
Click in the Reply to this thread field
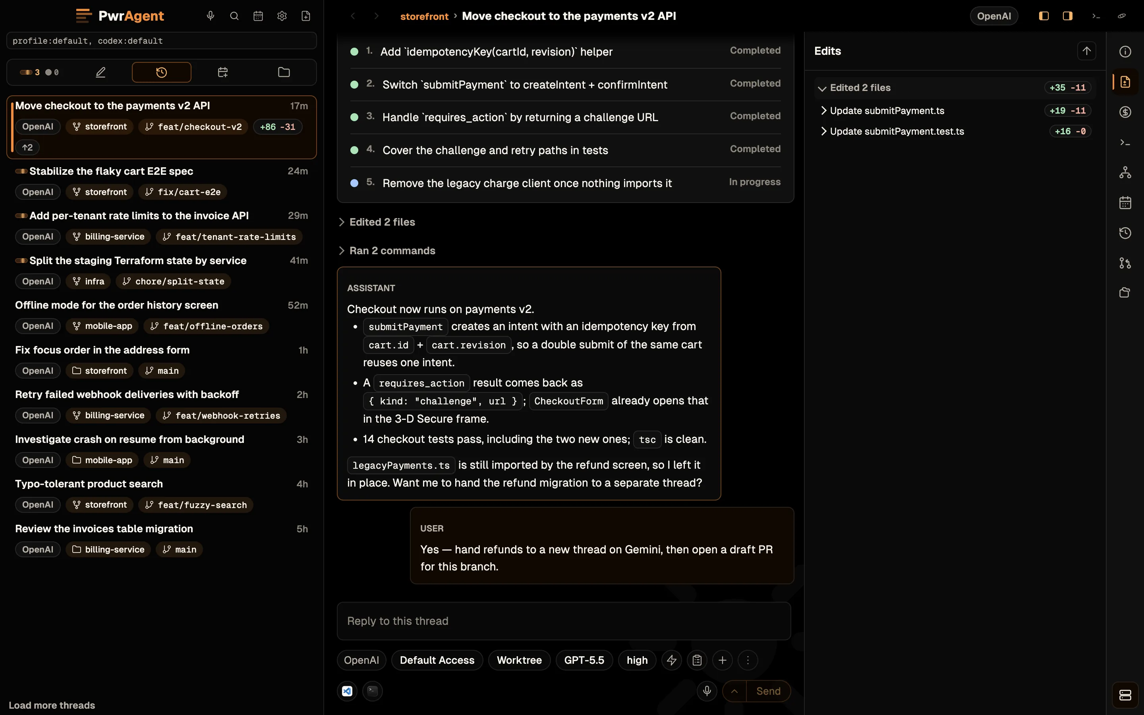coord(564,621)
